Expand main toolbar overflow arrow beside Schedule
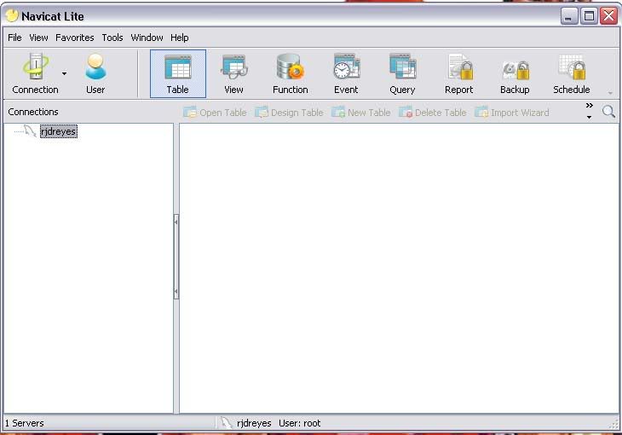The width and height of the screenshot is (622, 435). click(x=610, y=93)
